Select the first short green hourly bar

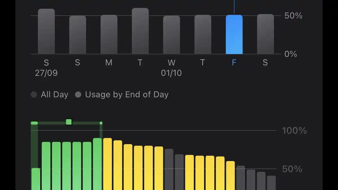(36, 179)
